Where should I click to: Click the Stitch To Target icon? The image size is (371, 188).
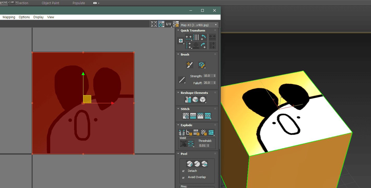pyautogui.click(x=186, y=116)
